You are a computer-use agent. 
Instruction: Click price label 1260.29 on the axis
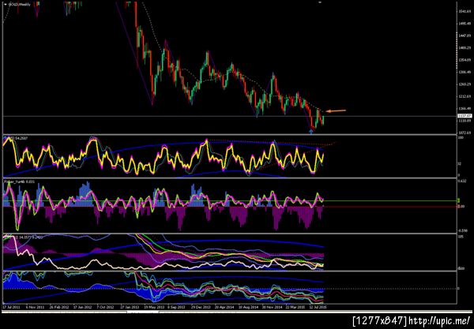click(465, 84)
